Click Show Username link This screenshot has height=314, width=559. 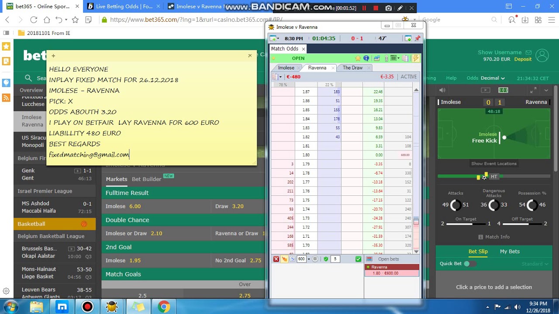pos(500,52)
